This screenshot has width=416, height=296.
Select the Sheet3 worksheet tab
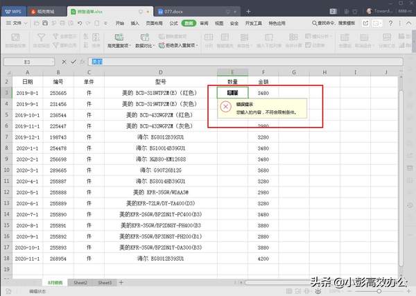click(104, 283)
